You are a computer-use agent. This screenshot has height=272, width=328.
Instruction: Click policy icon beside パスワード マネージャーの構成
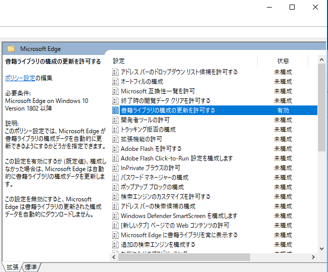pos(115,178)
